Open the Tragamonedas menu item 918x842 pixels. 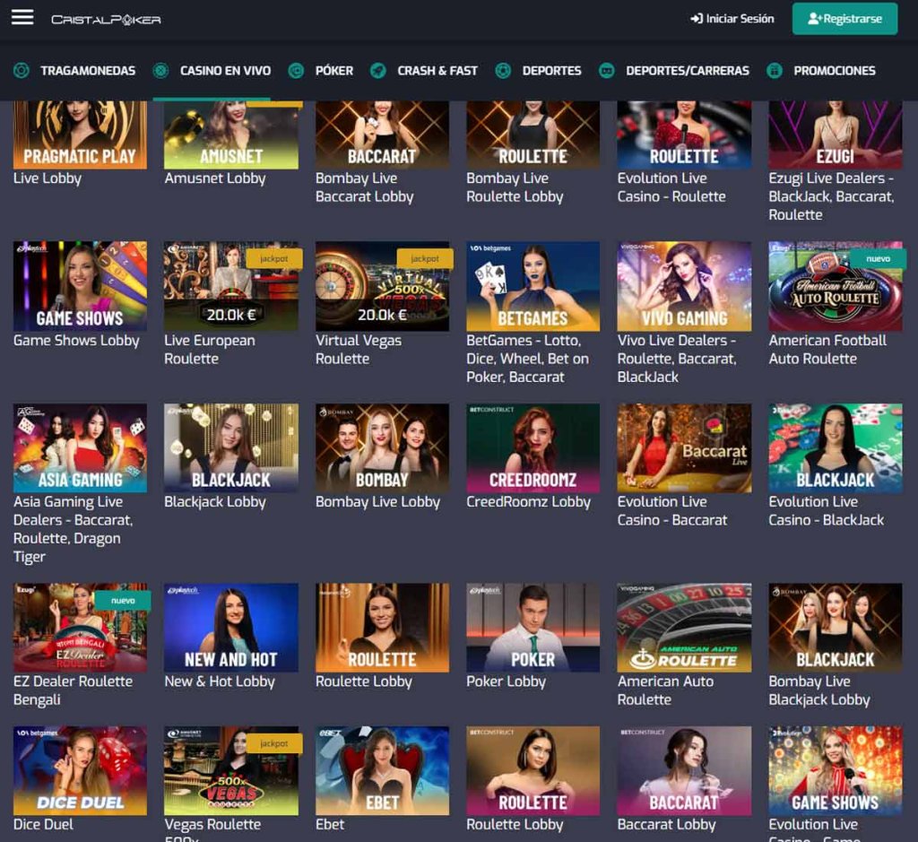(88, 71)
